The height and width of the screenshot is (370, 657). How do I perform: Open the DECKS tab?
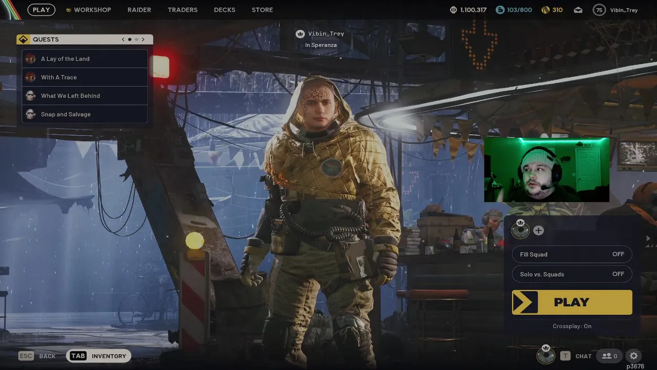[224, 10]
